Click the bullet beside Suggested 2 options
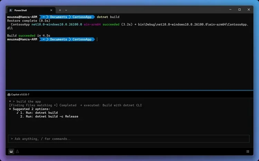Viewport: 259px width, 161px height. click(x=10, y=109)
